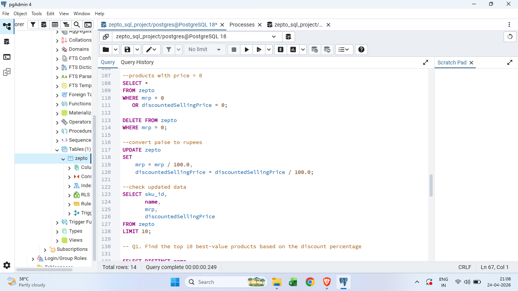Open the Tools menu
518x291 pixels.
[37, 13]
